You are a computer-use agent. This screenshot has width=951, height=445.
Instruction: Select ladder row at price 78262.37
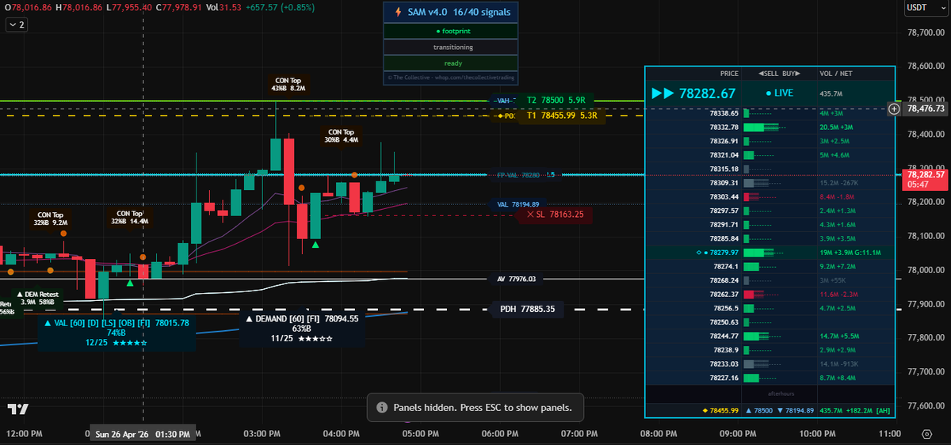click(x=770, y=294)
